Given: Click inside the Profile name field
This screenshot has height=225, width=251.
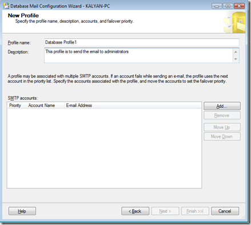Looking at the screenshot, I should (142, 42).
